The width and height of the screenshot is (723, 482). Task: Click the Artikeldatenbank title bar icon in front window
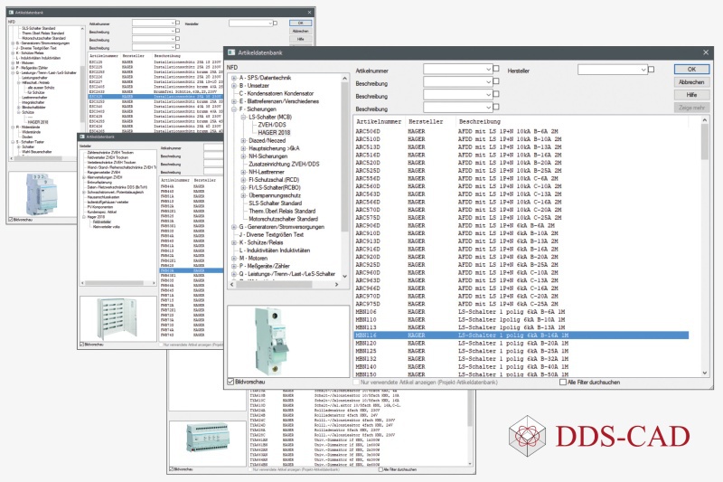point(231,52)
